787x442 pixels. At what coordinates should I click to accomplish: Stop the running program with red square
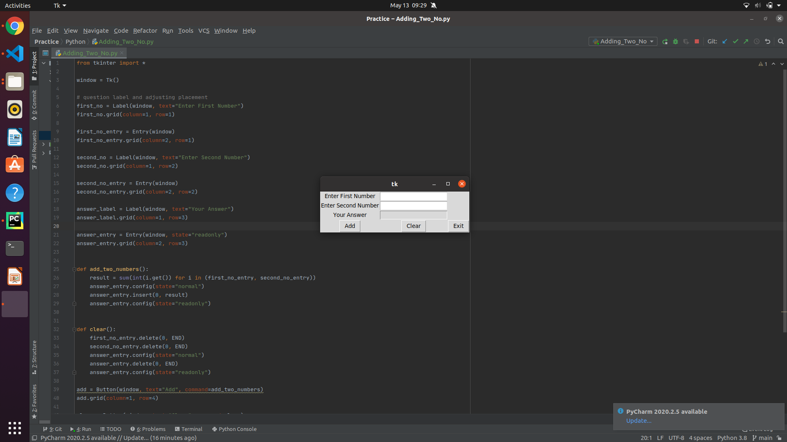pos(697,41)
